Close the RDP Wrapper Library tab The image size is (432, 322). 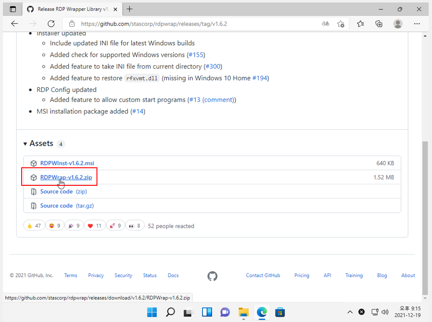tap(115, 9)
